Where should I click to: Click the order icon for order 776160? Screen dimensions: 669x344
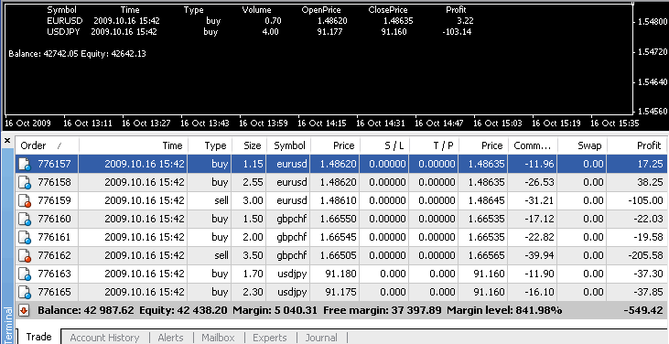25,219
